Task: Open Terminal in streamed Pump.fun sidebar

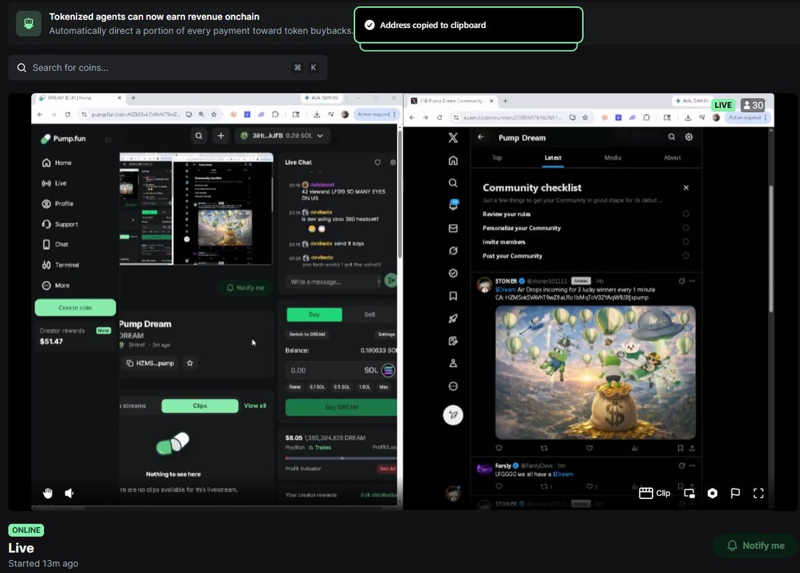Action: coord(61,265)
